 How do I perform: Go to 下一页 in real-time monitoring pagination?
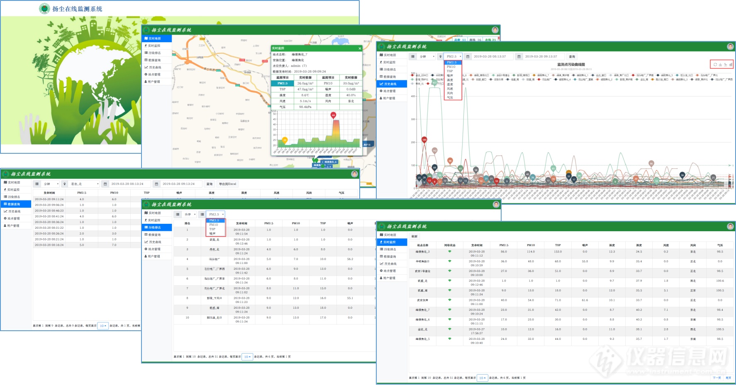(x=717, y=378)
